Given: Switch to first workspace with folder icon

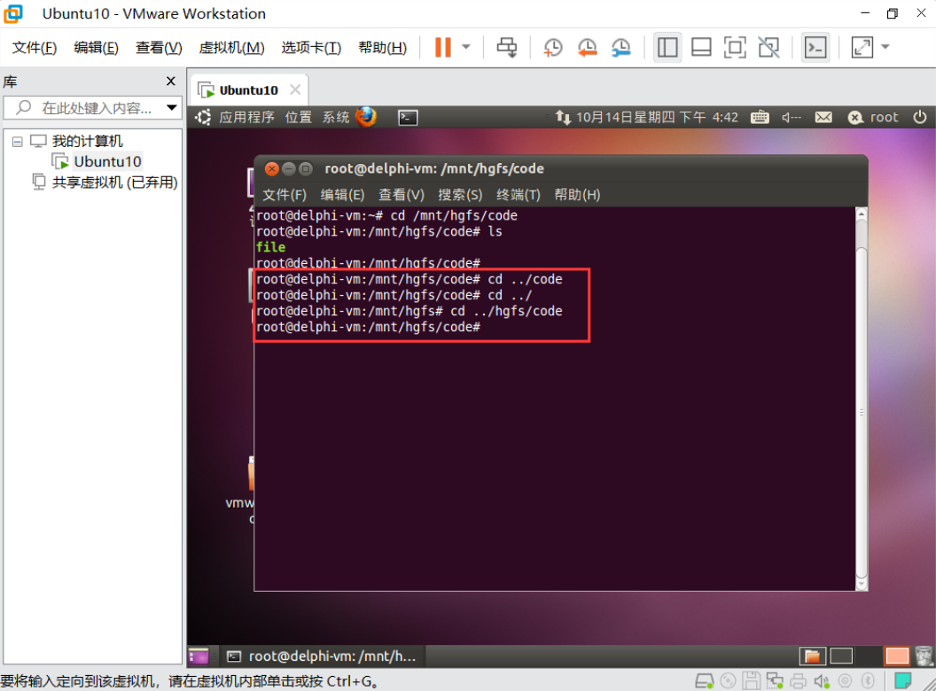Looking at the screenshot, I should pyautogui.click(x=813, y=656).
